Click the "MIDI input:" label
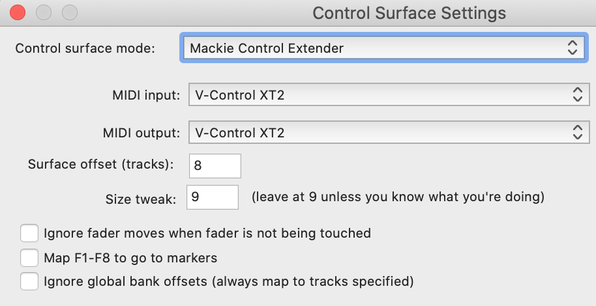This screenshot has width=596, height=306. [145, 95]
